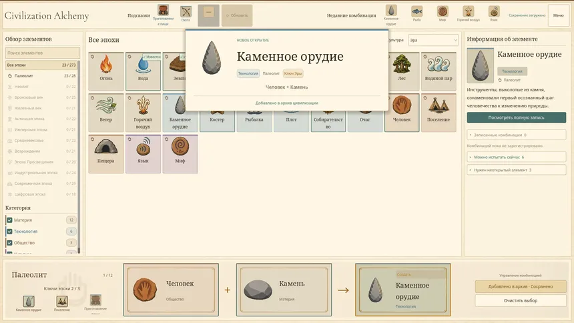Click the Каменное орудие icon in popup

(x=212, y=58)
